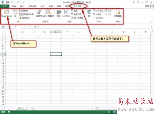The image size is (154, 114).
Task: Open the Name Box dropdown arrow
Action: pyautogui.click(x=15, y=27)
